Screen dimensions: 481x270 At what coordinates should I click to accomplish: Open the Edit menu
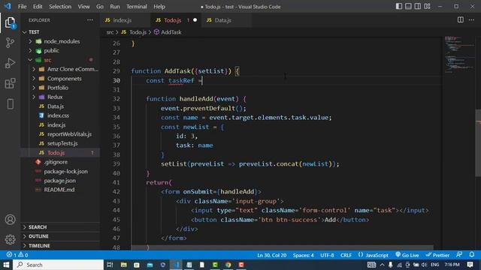pyautogui.click(x=38, y=7)
